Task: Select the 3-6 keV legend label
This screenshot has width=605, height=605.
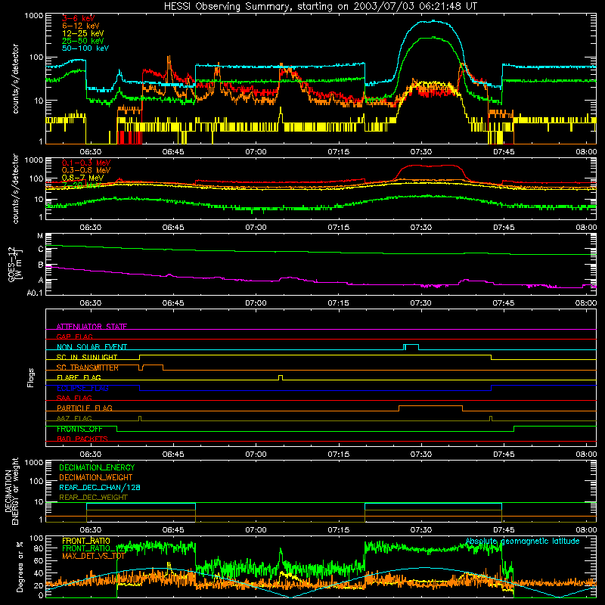Action: pos(79,18)
